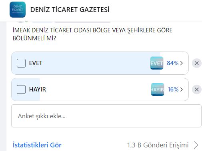The height and width of the screenshot is (151, 202).
Task: Remove the EVET option with X
Action: (197, 63)
